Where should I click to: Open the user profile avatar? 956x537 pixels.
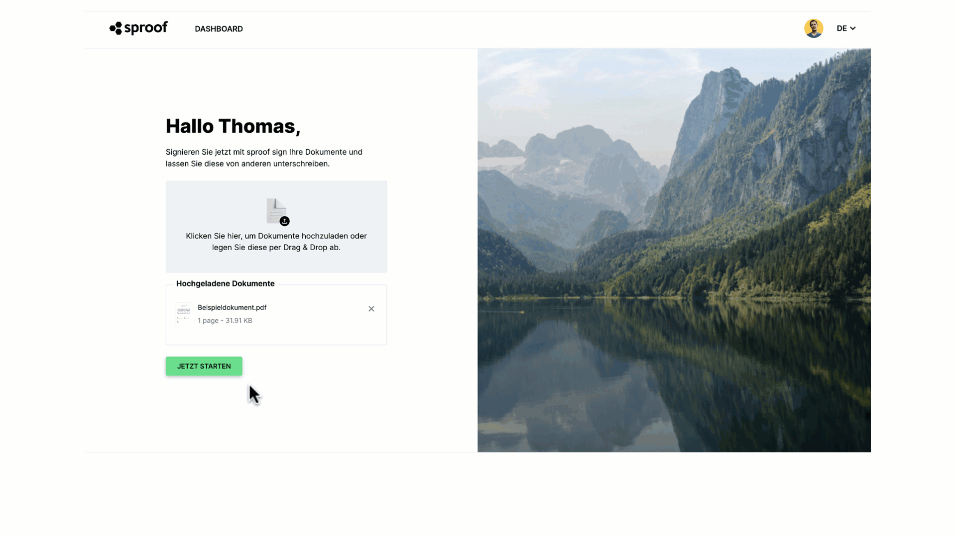pos(814,28)
